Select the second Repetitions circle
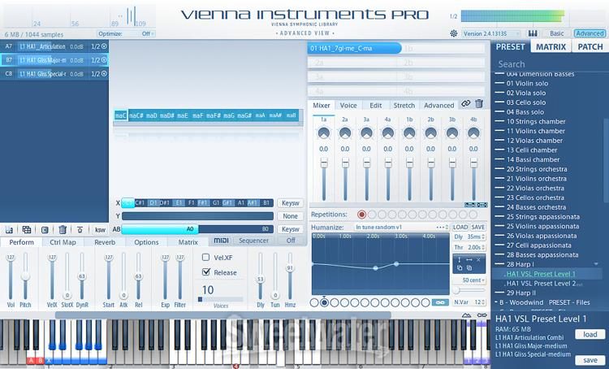 pyautogui.click(x=372, y=215)
